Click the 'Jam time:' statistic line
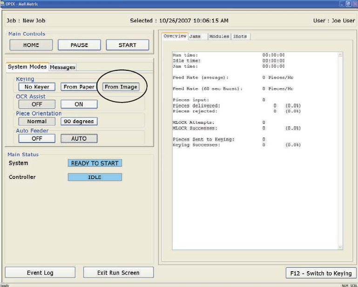The image size is (358, 287). tap(229, 66)
